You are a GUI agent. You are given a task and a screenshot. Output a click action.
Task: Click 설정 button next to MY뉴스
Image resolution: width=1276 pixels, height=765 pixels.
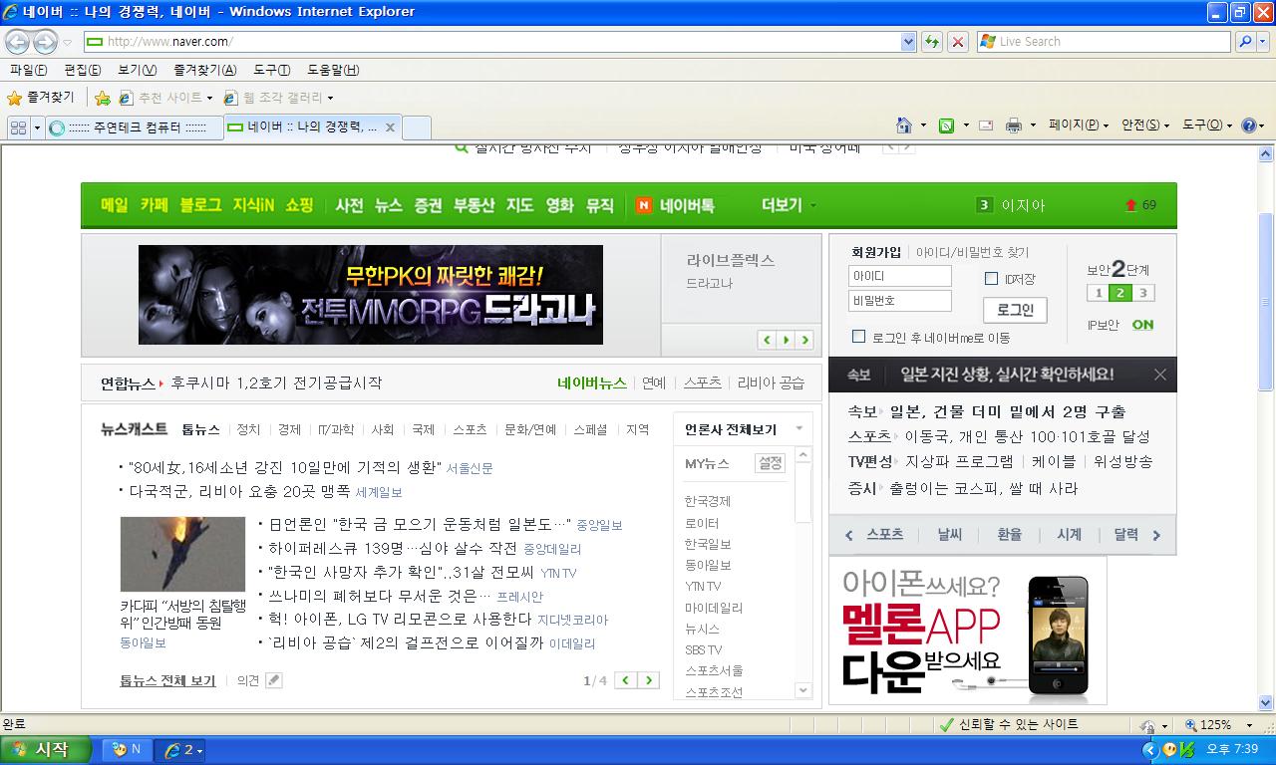(770, 463)
